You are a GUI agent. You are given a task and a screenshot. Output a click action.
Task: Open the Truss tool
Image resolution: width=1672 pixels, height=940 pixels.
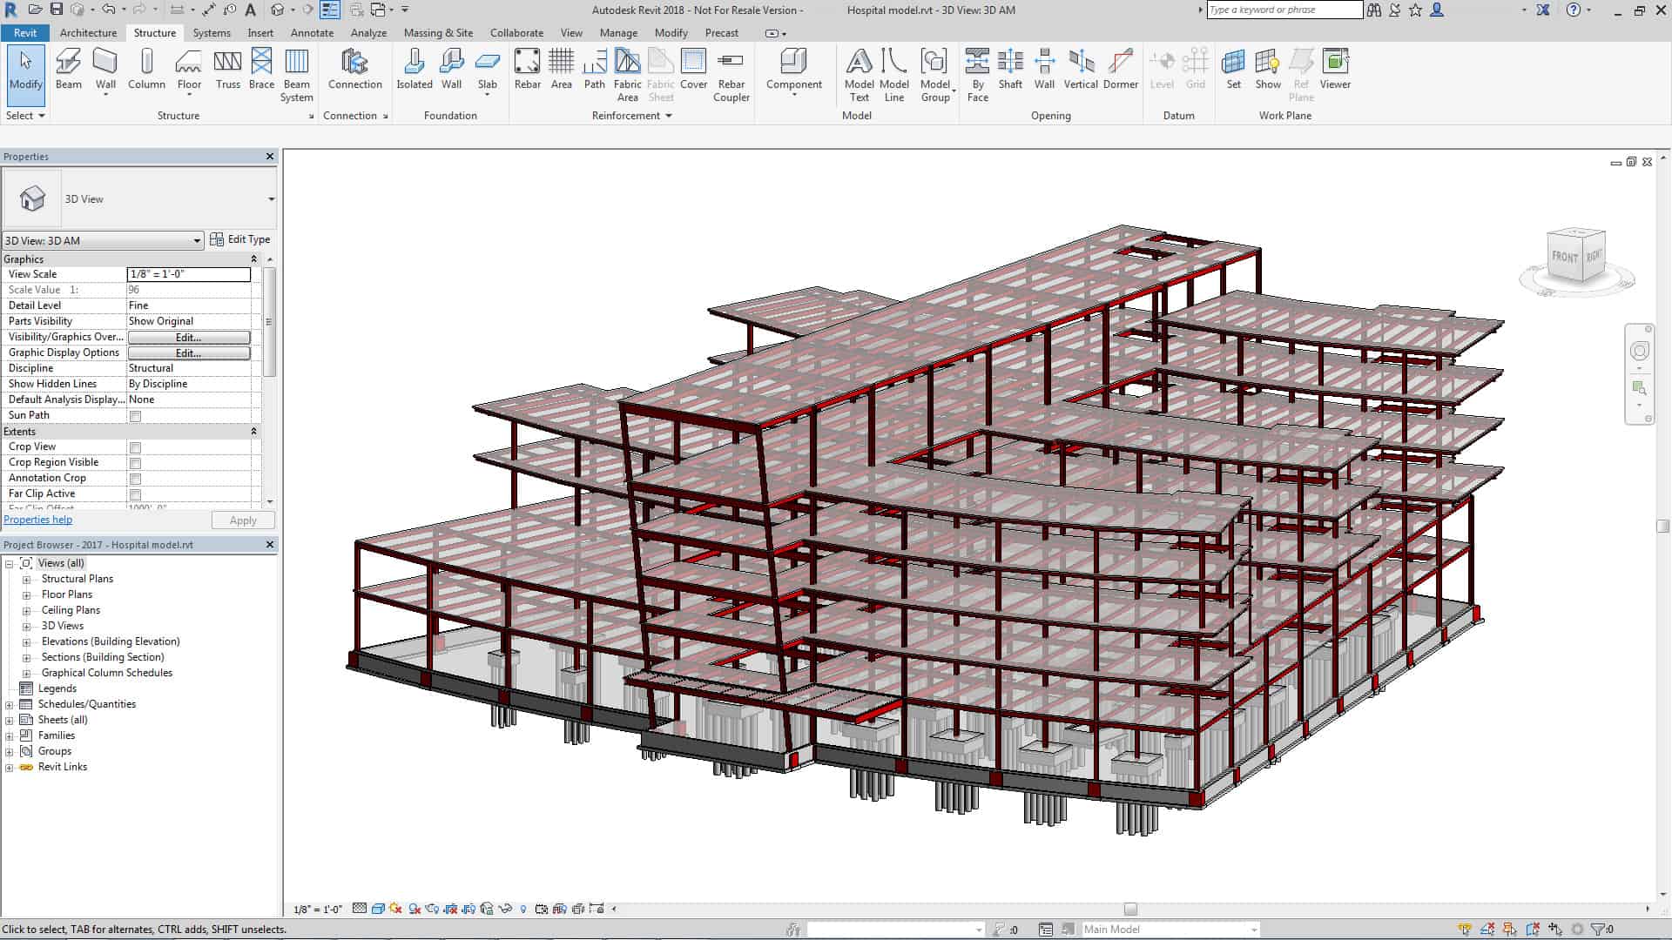point(227,70)
